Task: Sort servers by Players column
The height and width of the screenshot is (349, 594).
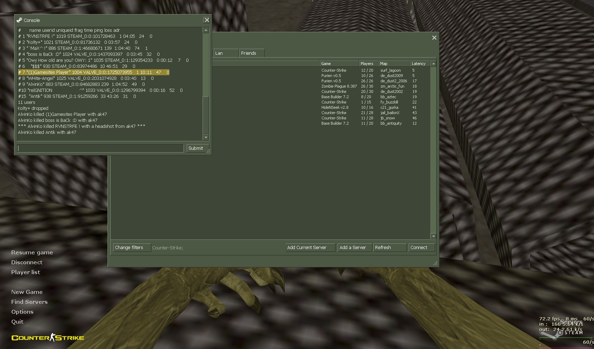Action: [x=369, y=64]
